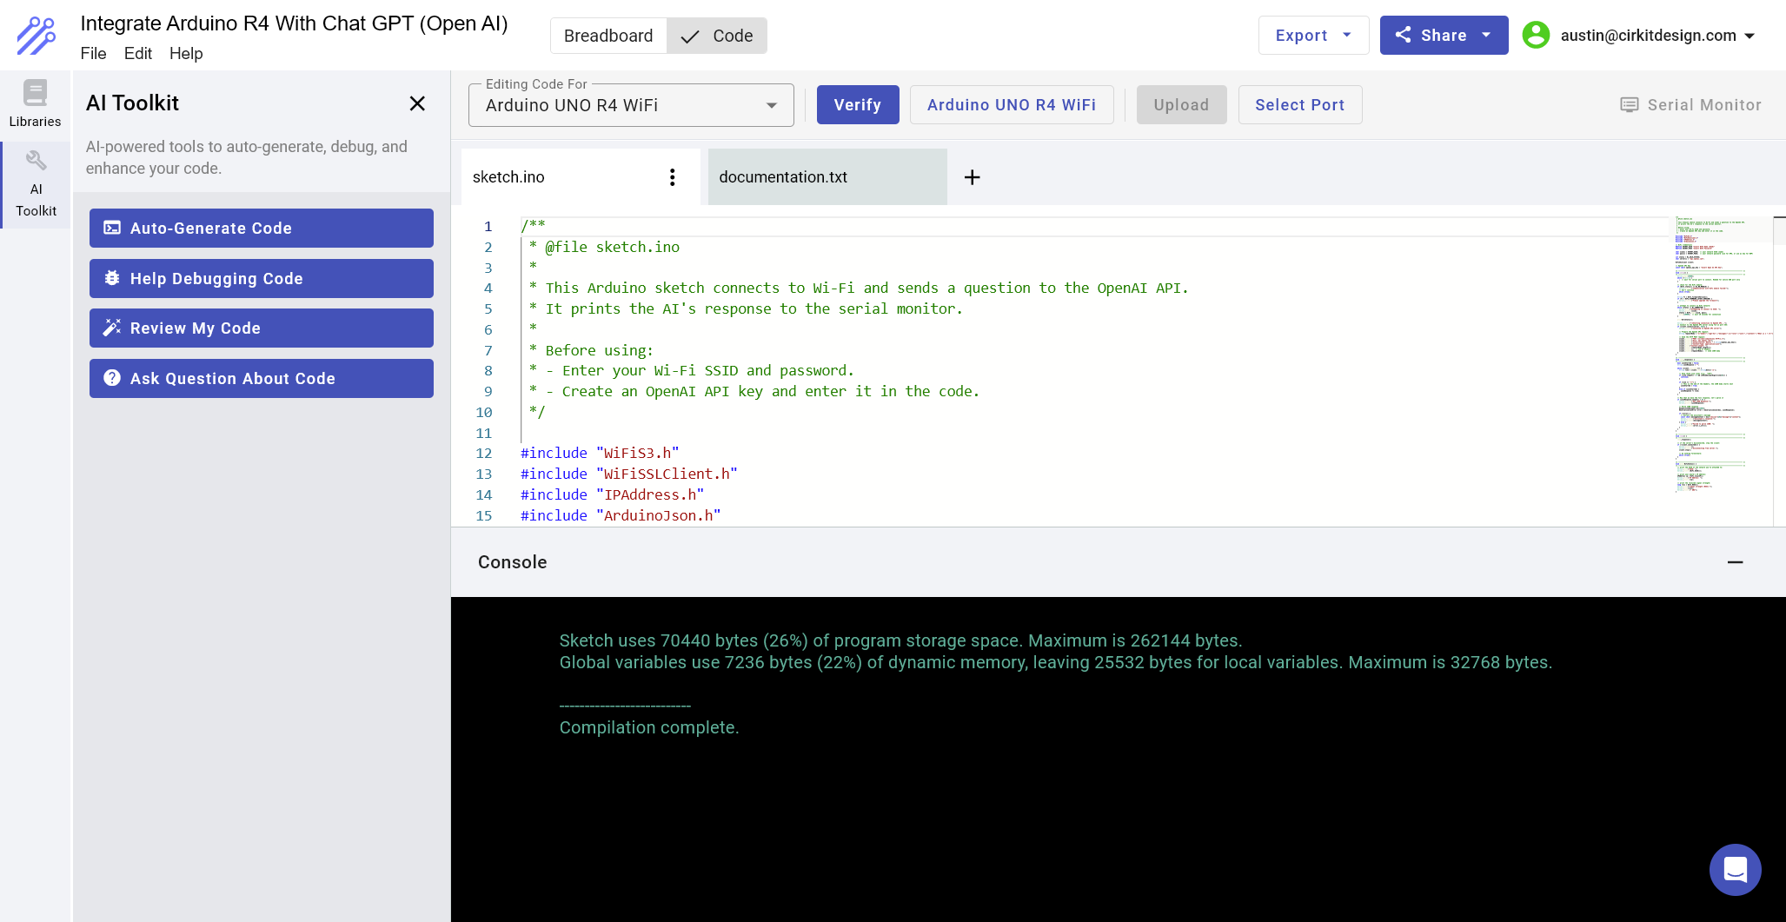Open the File menu
This screenshot has height=922, width=1786.
pyautogui.click(x=93, y=53)
